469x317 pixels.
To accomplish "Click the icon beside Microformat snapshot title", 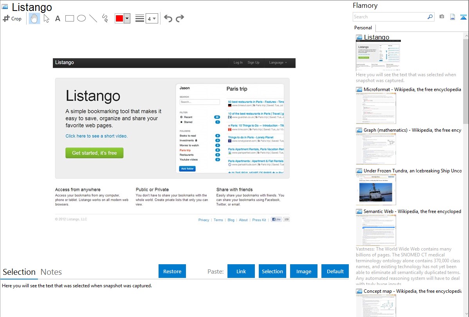I will coord(359,90).
